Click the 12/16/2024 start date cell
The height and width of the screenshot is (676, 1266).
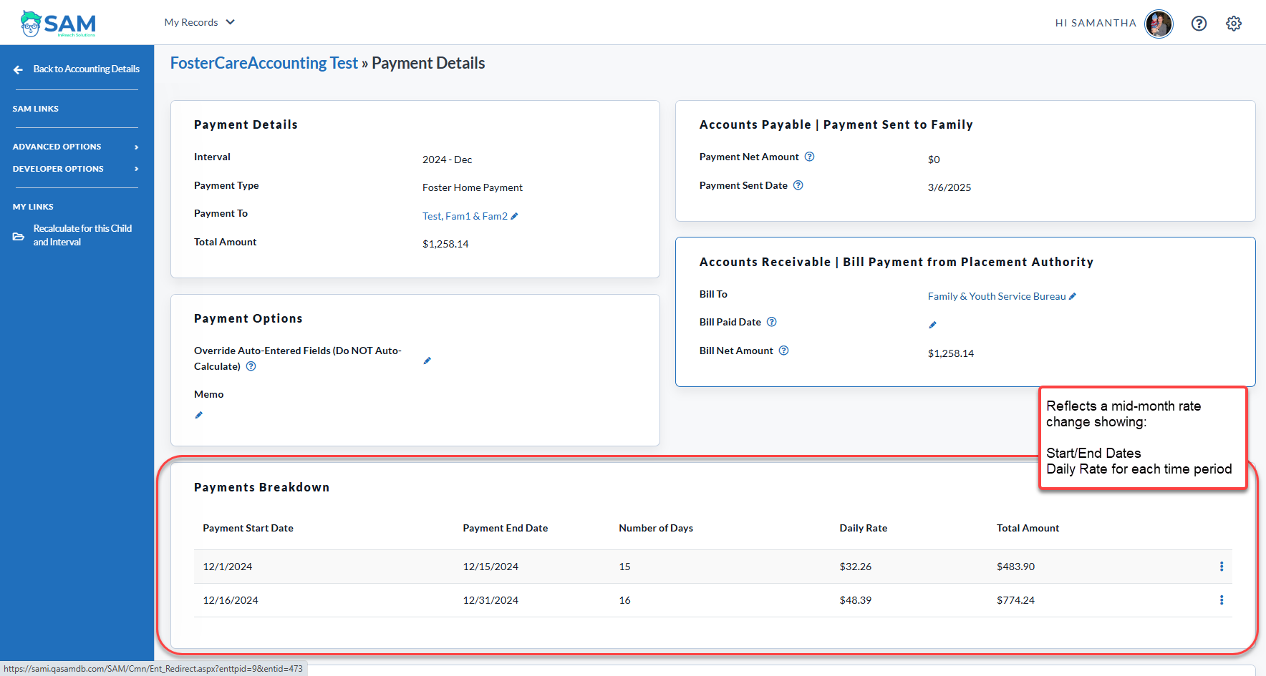[x=231, y=600]
